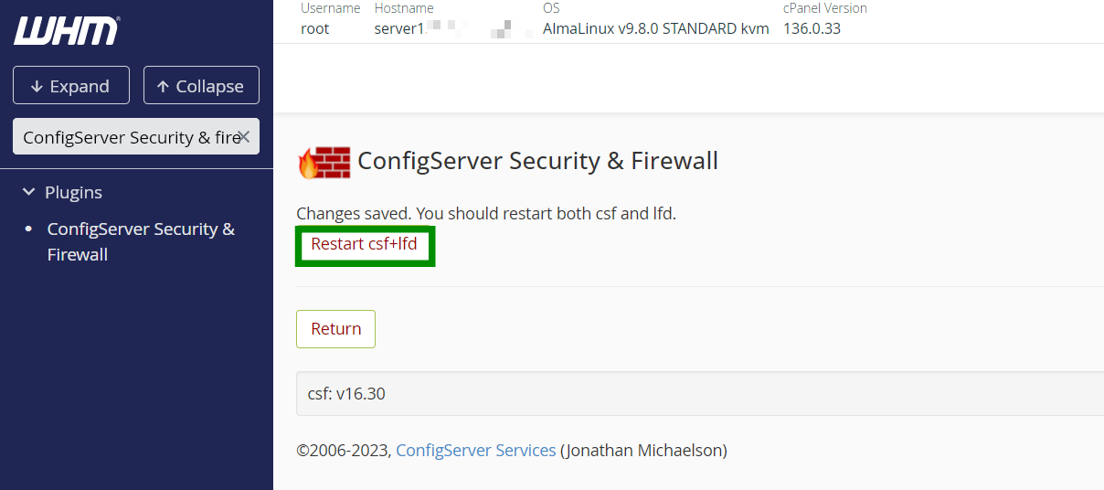This screenshot has height=490, width=1104.
Task: Click the AlmaLinux v9.8.0 OS text
Action: [x=655, y=28]
